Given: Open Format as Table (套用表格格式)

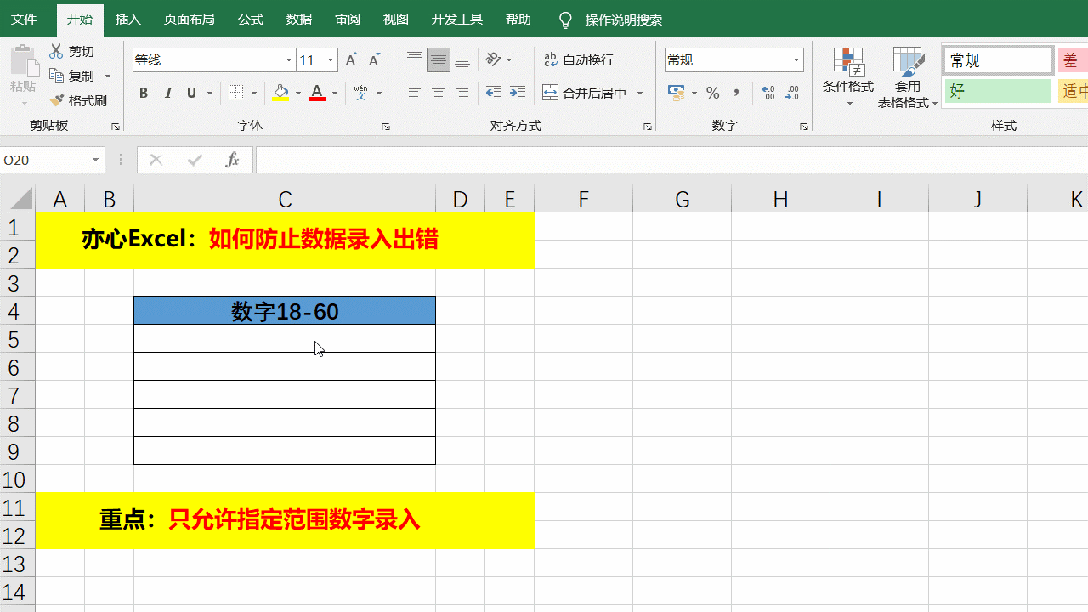Looking at the screenshot, I should coord(908,78).
